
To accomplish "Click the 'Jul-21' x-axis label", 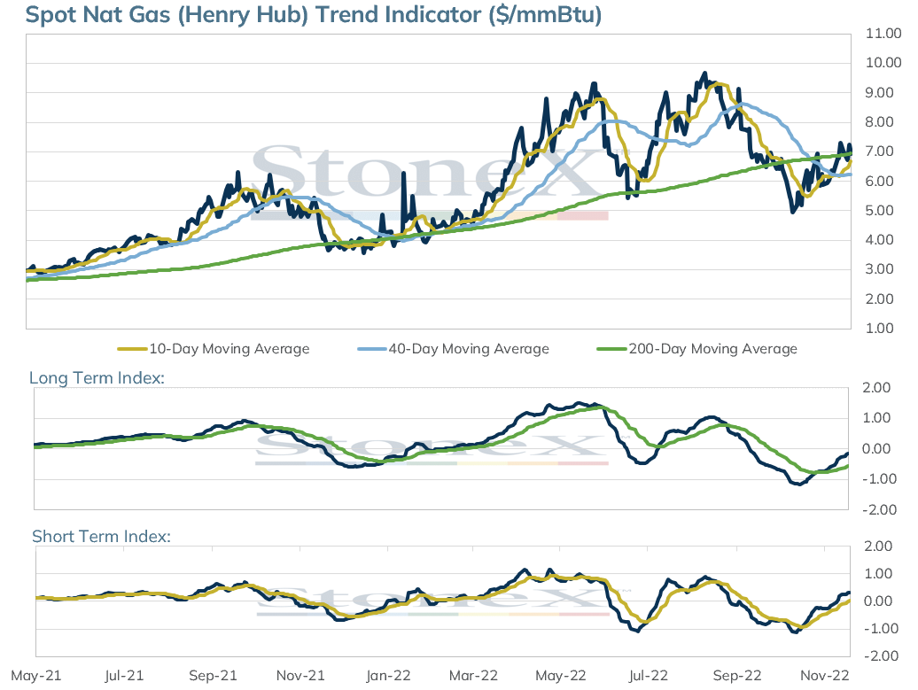I will pyautogui.click(x=124, y=675).
